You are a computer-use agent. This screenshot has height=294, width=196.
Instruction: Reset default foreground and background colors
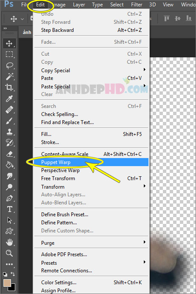tap(5, 274)
